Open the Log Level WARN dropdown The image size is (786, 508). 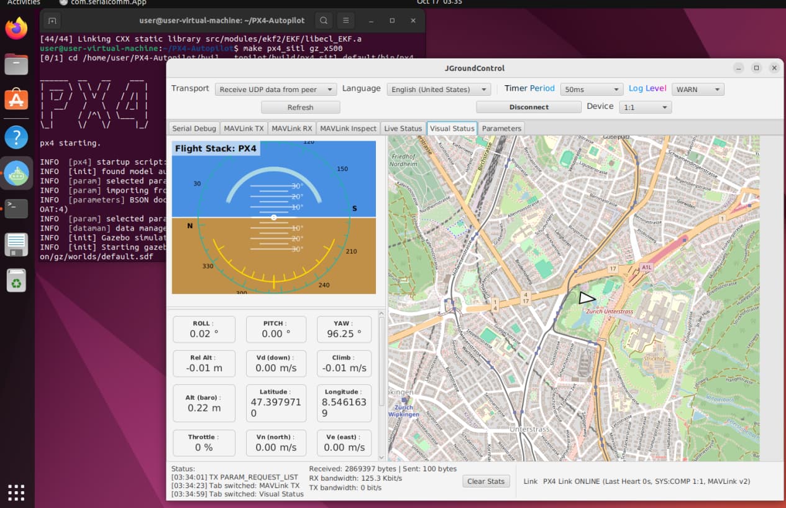(x=698, y=90)
